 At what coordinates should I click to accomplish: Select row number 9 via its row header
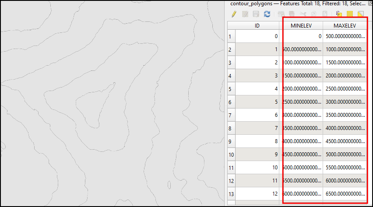pyautogui.click(x=231, y=141)
